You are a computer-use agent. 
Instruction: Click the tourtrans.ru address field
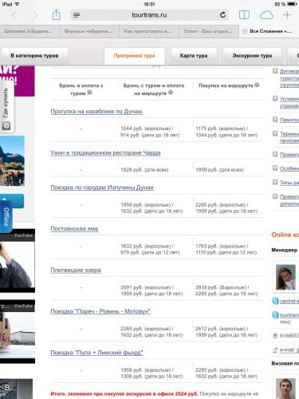(x=149, y=15)
